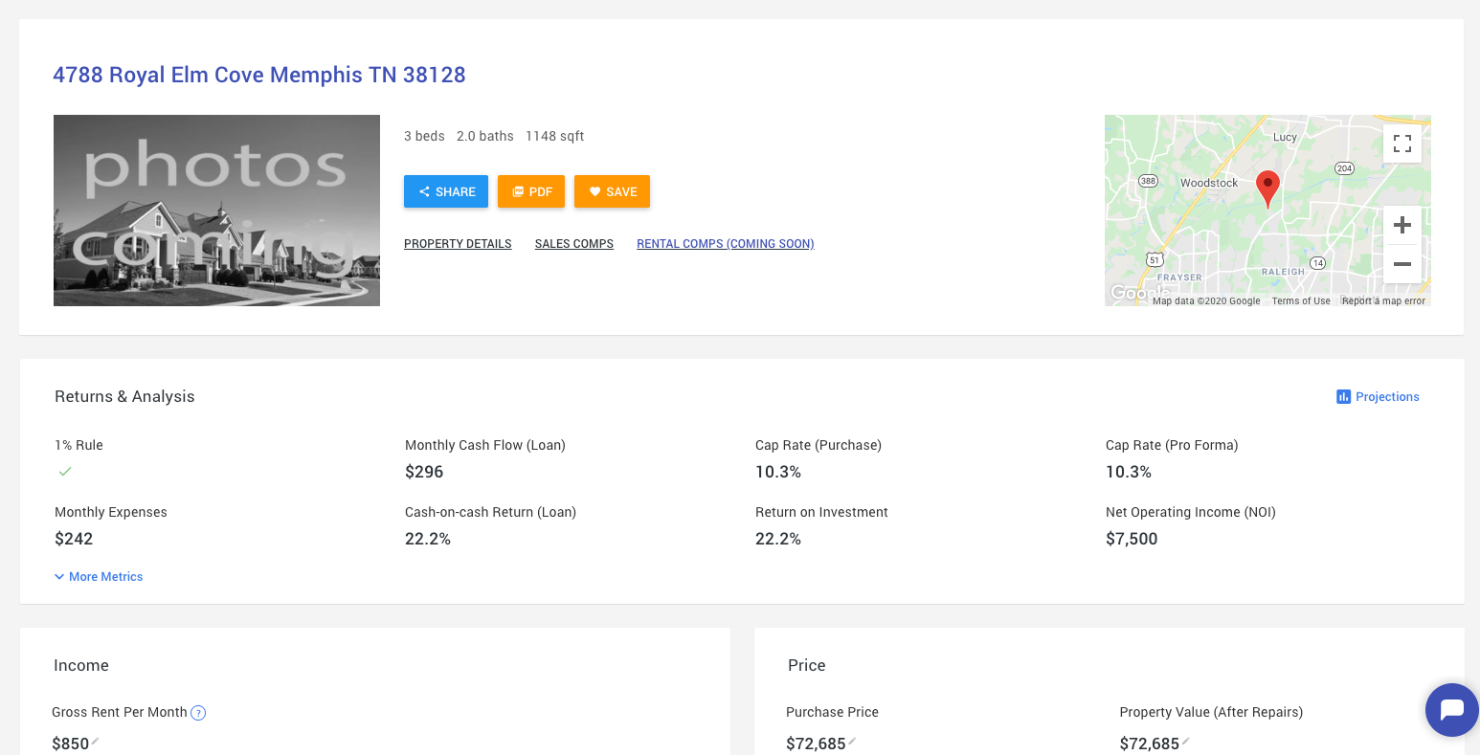Click the Frayser label on the map
This screenshot has height=755, width=1480.
pyautogui.click(x=1179, y=278)
